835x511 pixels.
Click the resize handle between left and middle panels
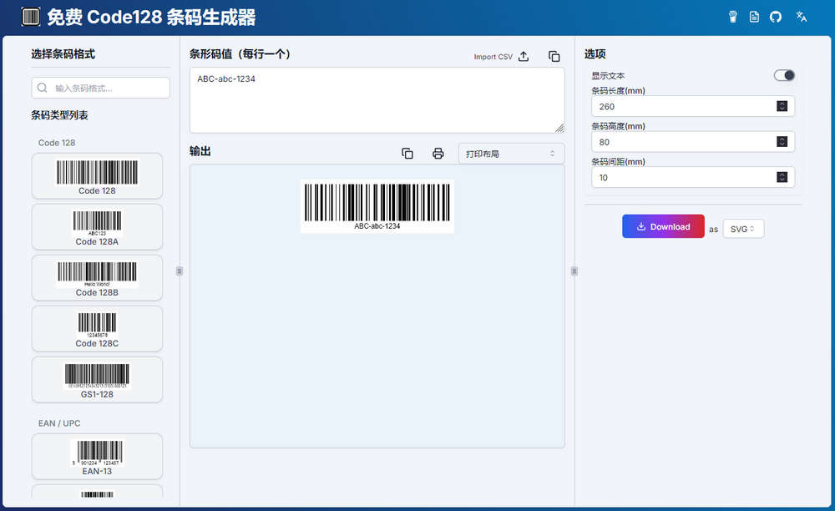click(180, 271)
